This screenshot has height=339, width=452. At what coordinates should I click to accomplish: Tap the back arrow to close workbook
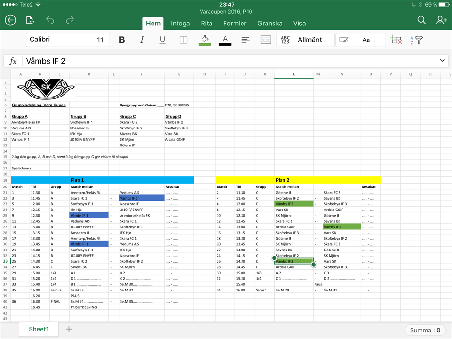(10, 20)
